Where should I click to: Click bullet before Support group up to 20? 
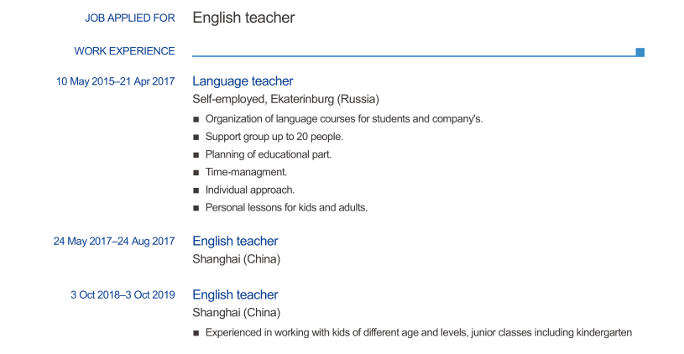[196, 138]
